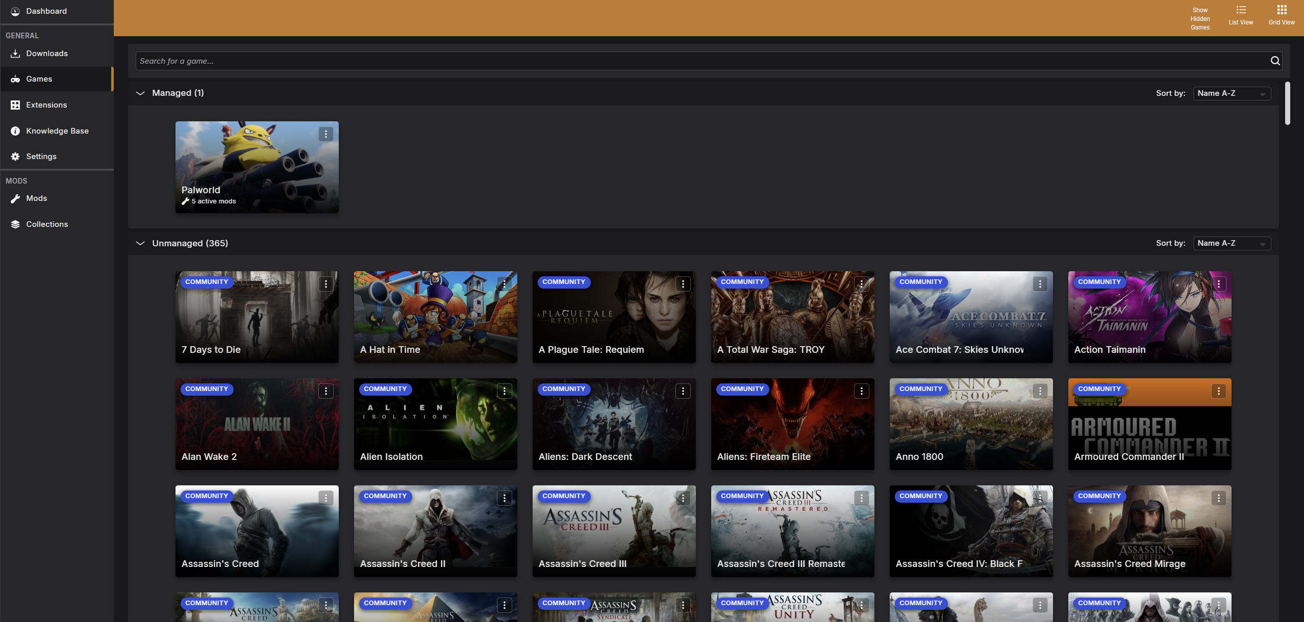This screenshot has height=622, width=1304.
Task: Click Settings in the sidebar
Action: pyautogui.click(x=41, y=157)
